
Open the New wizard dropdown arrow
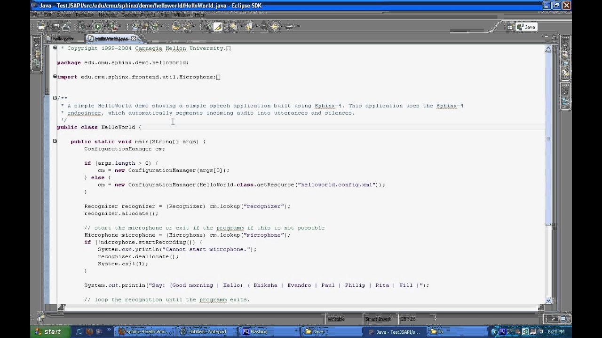[x=48, y=27]
